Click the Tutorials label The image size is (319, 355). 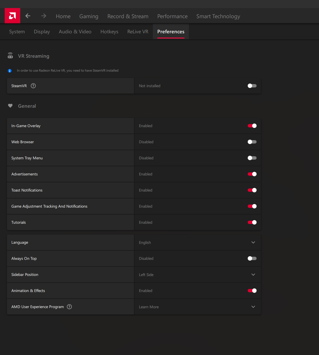coord(19,222)
